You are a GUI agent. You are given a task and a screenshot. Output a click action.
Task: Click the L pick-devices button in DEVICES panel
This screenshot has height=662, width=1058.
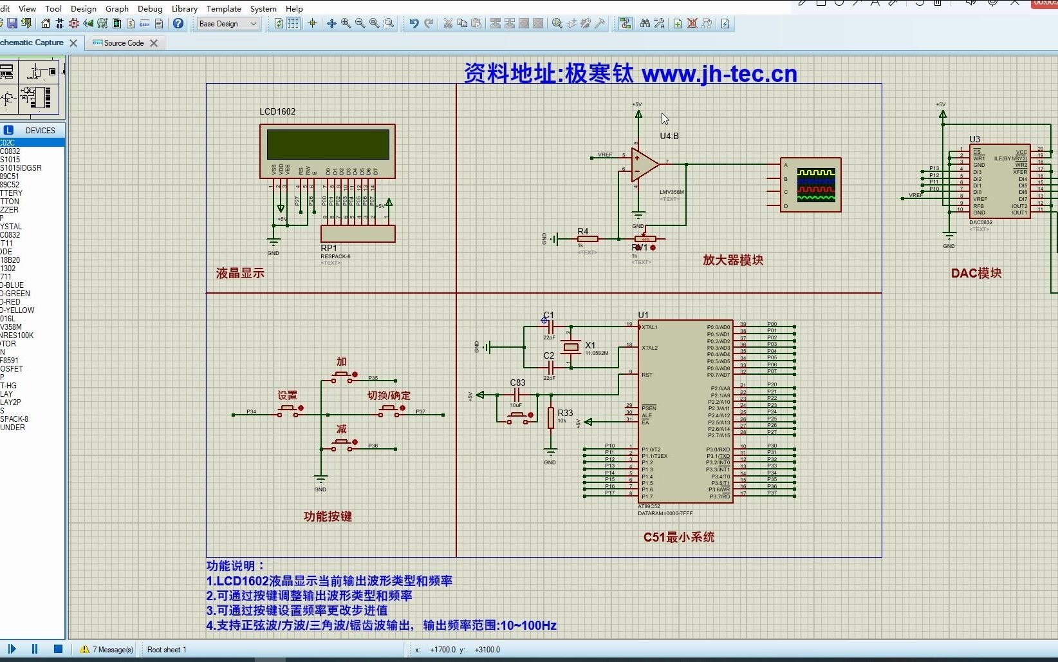[x=8, y=130]
